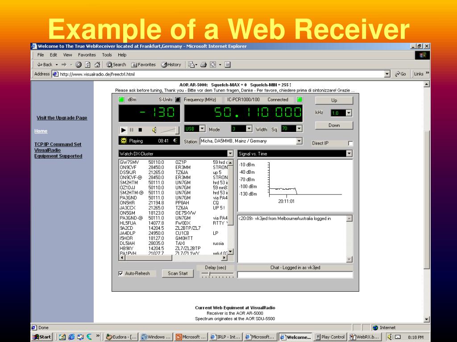Click the player volume slider
Image resolution: width=457 pixels, height=342 pixels.
pos(170,130)
